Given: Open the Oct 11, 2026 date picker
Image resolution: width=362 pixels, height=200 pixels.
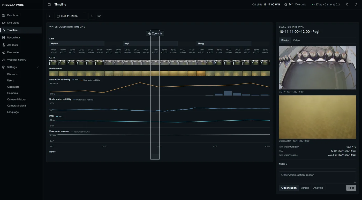Looking at the screenshot, I should click(x=71, y=16).
